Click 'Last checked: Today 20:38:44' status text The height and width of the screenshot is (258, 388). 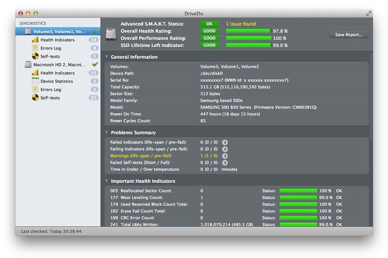pos(51,231)
